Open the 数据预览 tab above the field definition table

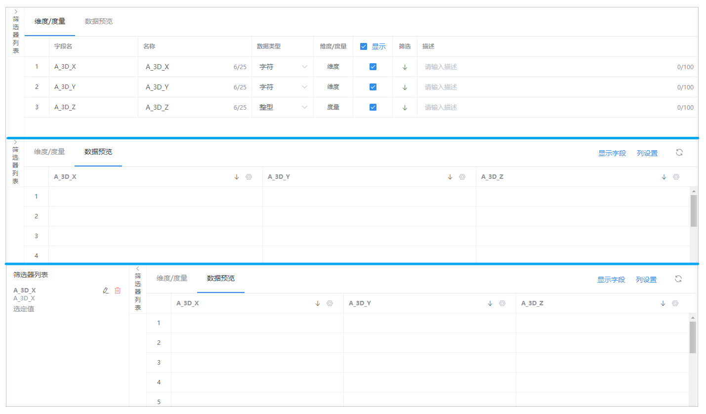click(x=99, y=21)
